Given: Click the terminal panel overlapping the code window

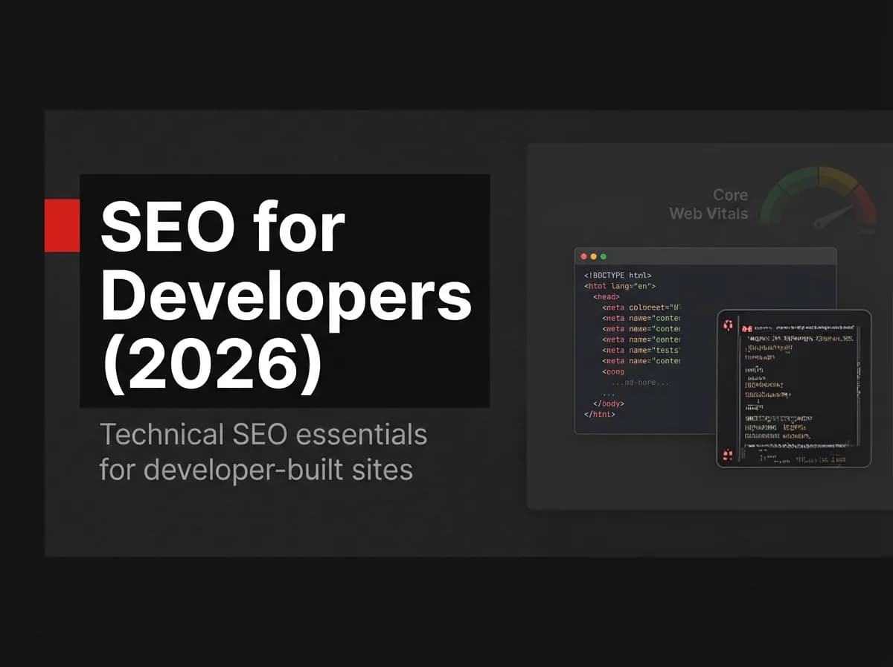Looking at the screenshot, I should pos(793,388).
